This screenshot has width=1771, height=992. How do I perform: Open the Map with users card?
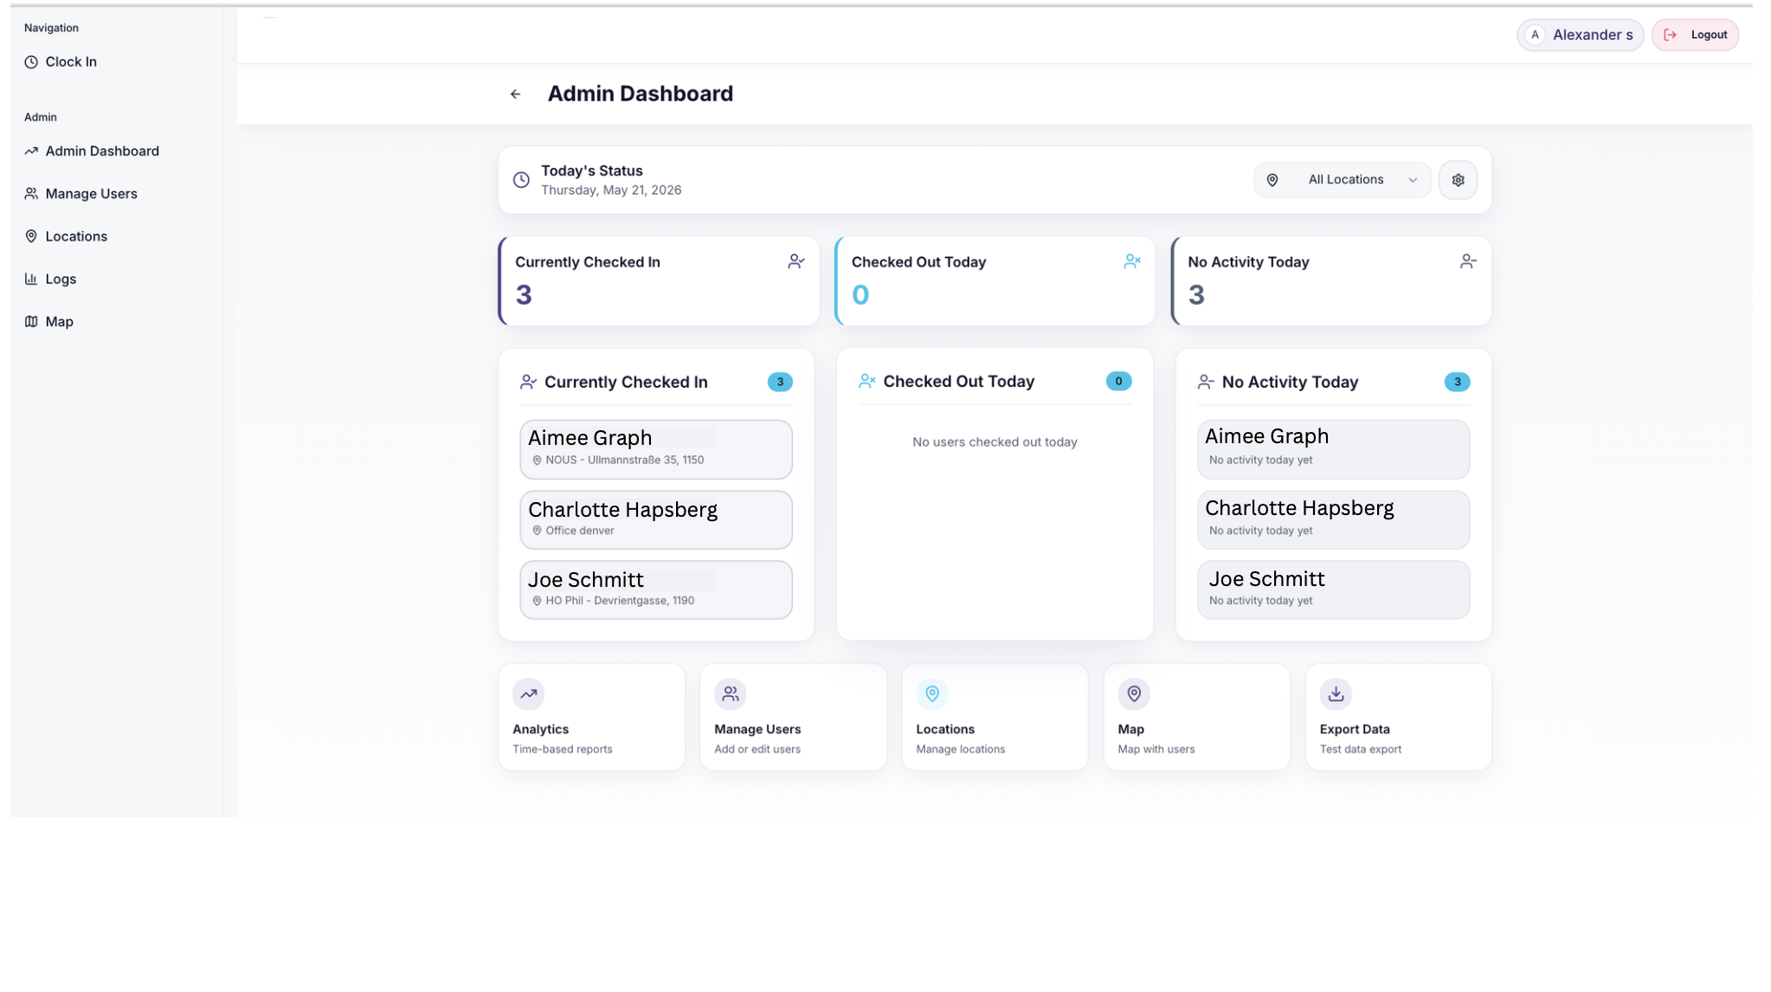pos(1196,717)
